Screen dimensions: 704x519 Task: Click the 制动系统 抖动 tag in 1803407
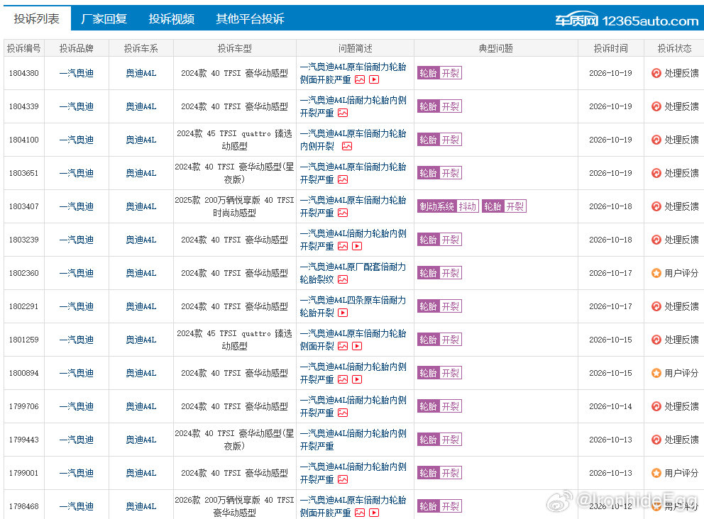pos(448,206)
